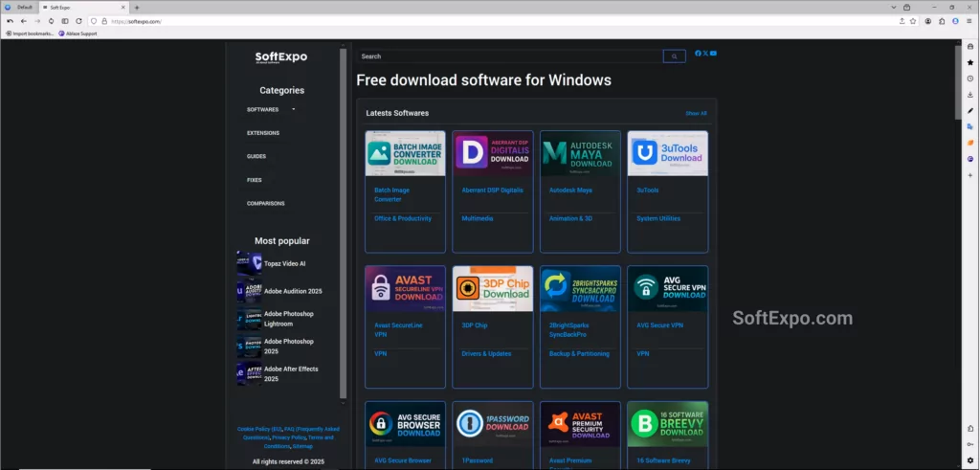
Task: Open the FIXES category
Action: (255, 180)
